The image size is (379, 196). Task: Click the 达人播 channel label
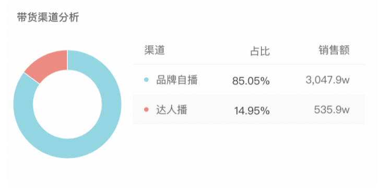[x=172, y=110]
